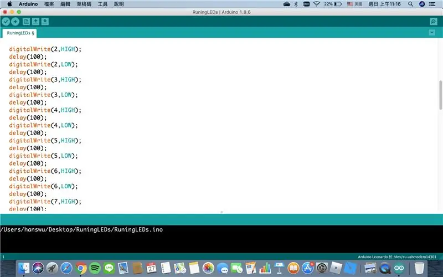The height and width of the screenshot is (277, 443).
Task: Open Numbers chart icon in Dock
Action: tap(265, 268)
